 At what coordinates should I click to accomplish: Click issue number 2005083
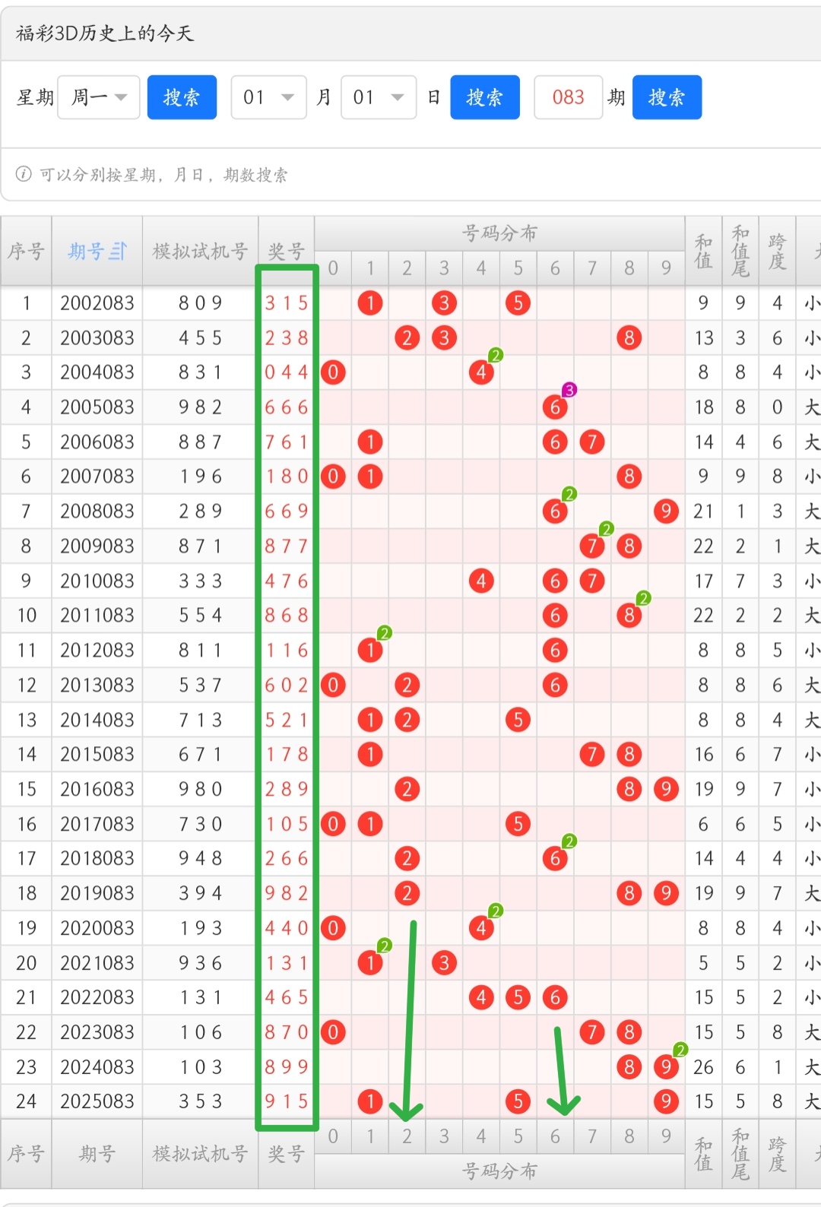(97, 407)
